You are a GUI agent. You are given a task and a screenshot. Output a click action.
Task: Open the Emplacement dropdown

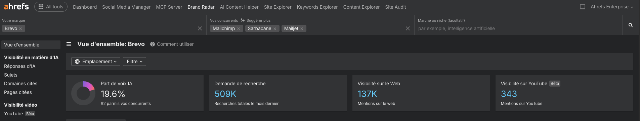coord(96,62)
